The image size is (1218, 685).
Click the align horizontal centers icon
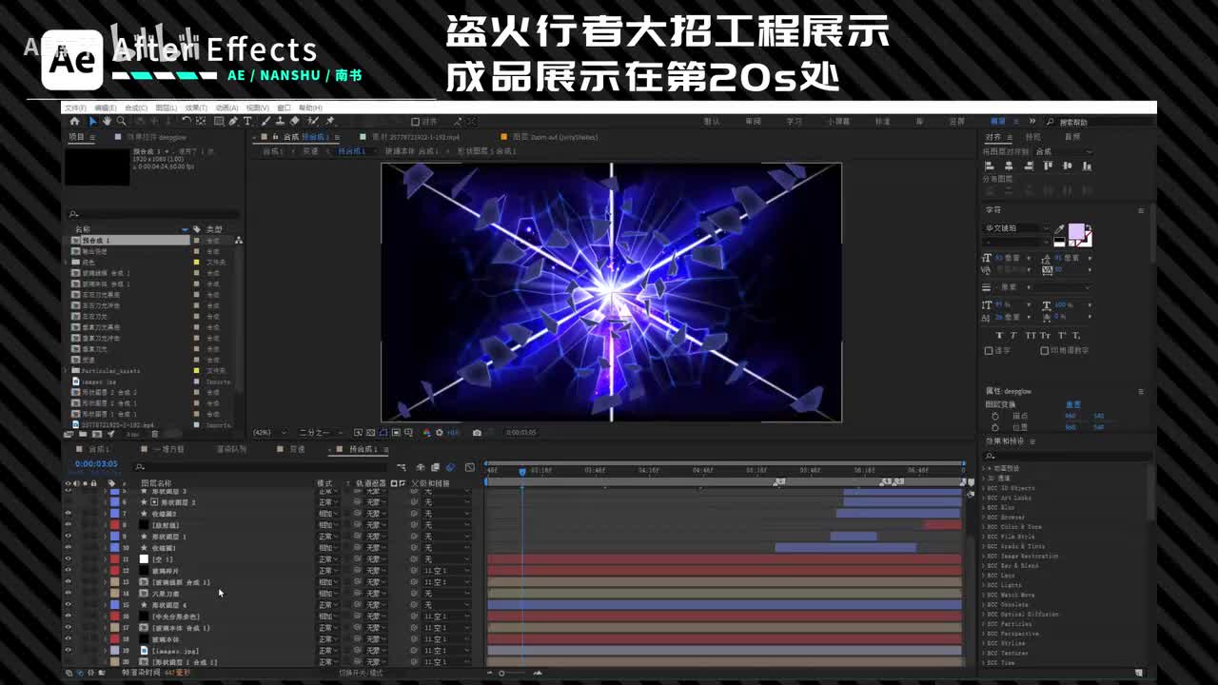click(x=1010, y=166)
